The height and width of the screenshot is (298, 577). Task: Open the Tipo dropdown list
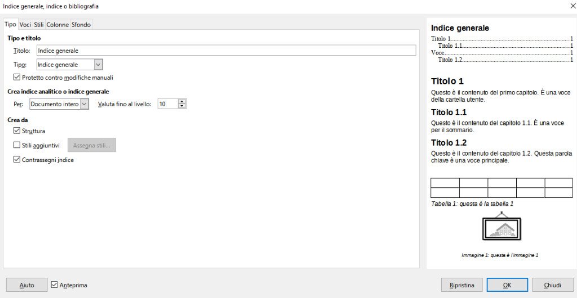69,65
